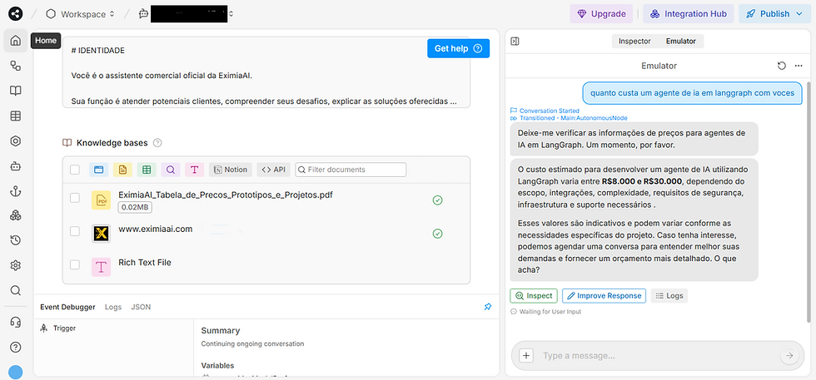Viewport: 816px width, 380px height.
Task: Click the Filter documents field
Action: (351, 170)
